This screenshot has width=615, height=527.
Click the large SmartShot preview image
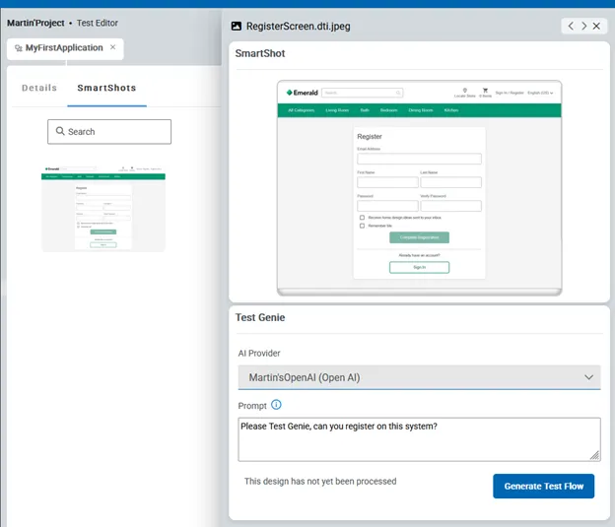click(419, 188)
